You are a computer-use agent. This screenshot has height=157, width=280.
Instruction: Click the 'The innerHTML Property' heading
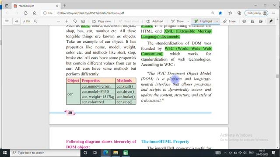point(165,141)
